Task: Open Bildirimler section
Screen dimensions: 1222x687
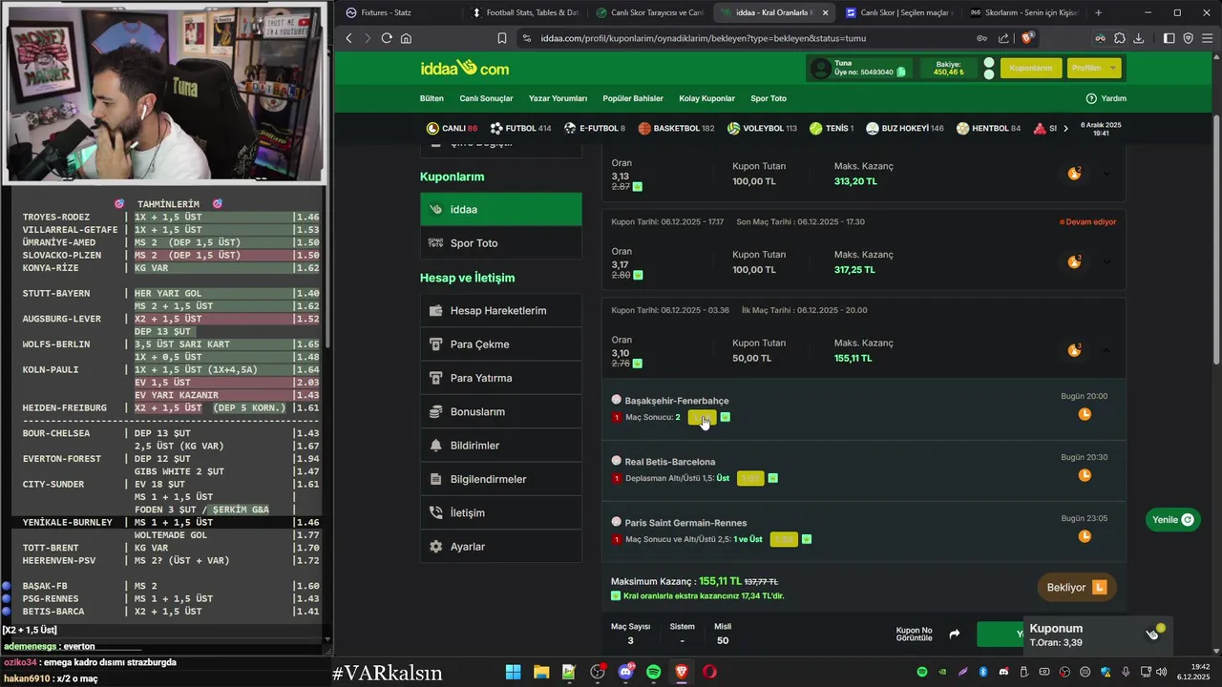Action: [500, 446]
